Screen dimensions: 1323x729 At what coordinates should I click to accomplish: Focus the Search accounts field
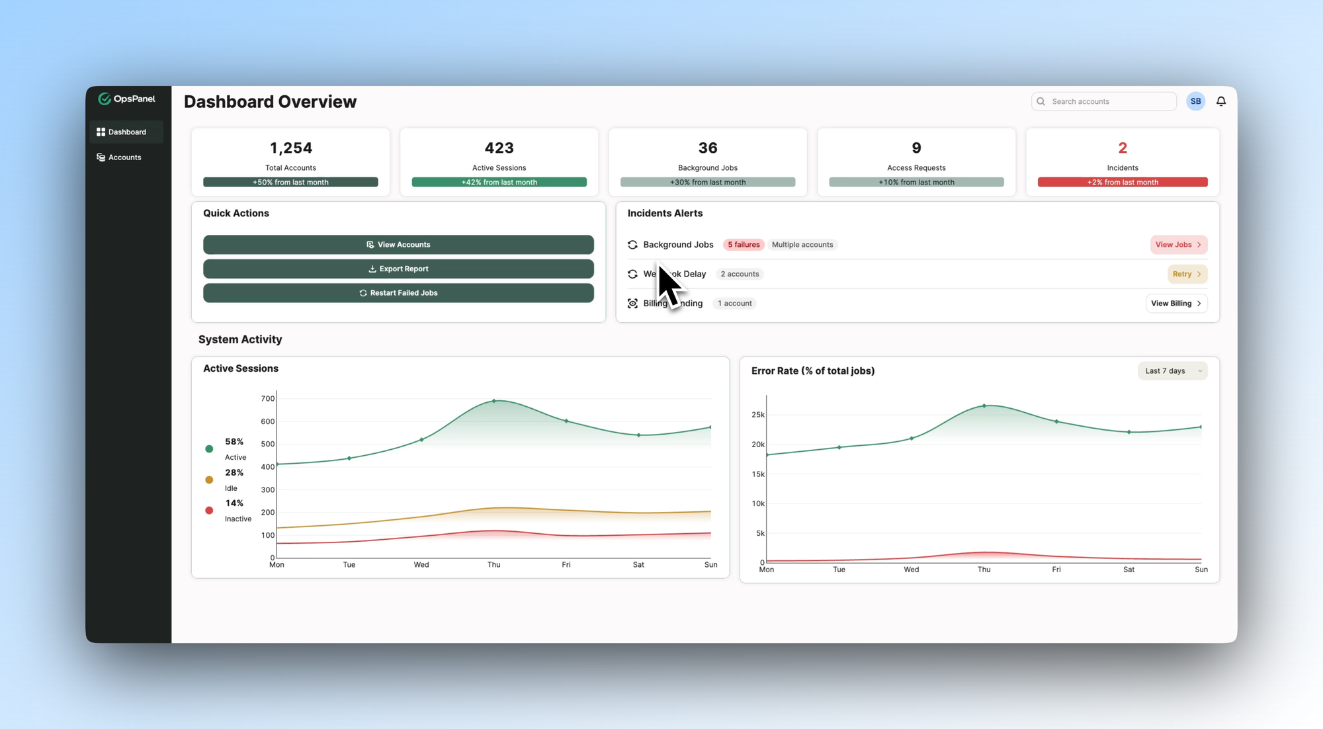pos(1104,101)
